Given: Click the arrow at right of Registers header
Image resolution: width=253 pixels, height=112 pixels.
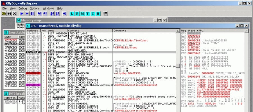Looking at the screenshot, I should [x=246, y=31].
